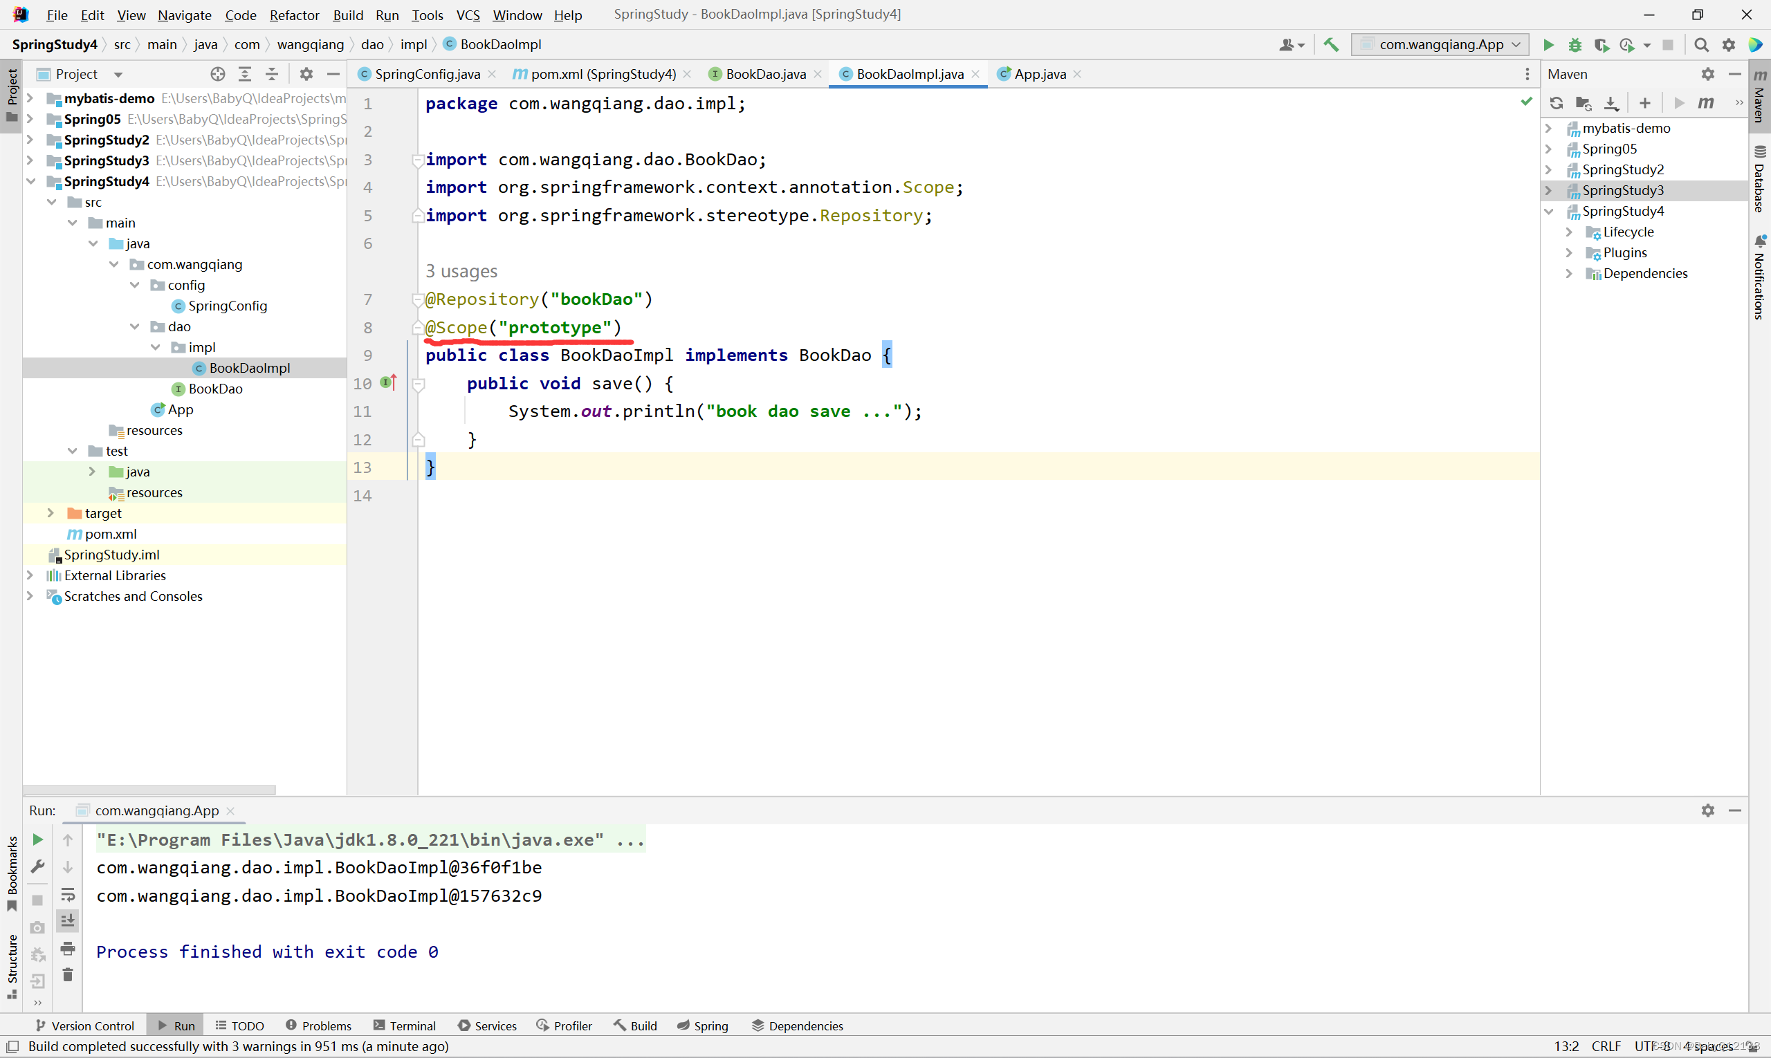Reload all Maven projects
This screenshot has height=1058, width=1771.
click(1557, 103)
